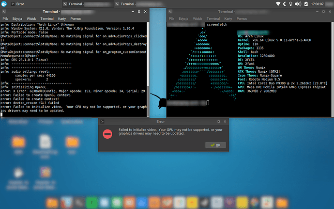This screenshot has height=209, width=334.
Task: Open Edycja menu in the left terminal
Action: coord(17,18)
